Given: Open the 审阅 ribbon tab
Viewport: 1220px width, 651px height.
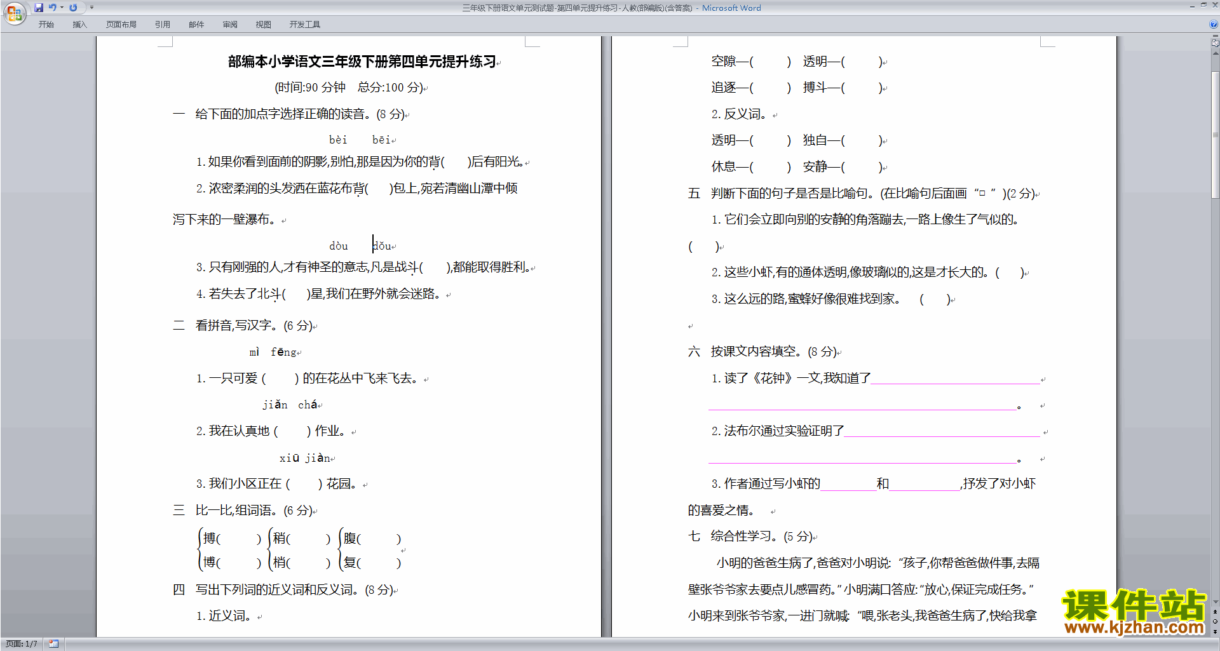Looking at the screenshot, I should click(230, 24).
